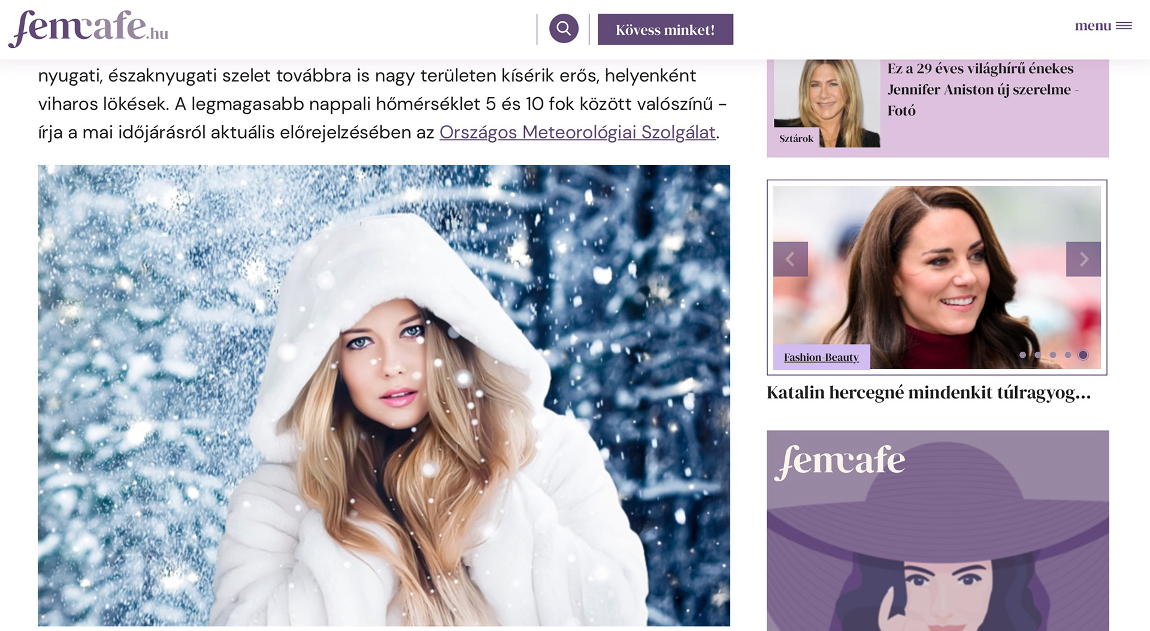Open the menu text label
1150x631 pixels.
tap(1092, 26)
